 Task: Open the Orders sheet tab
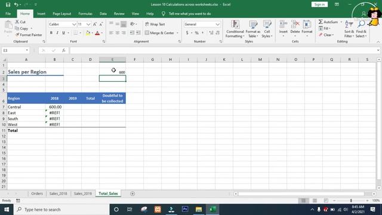coord(37,193)
